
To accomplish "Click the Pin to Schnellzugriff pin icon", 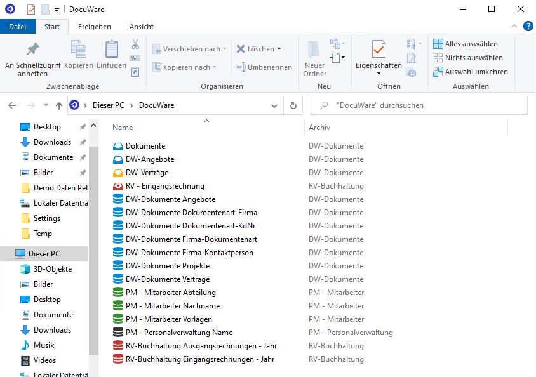I will [x=33, y=49].
